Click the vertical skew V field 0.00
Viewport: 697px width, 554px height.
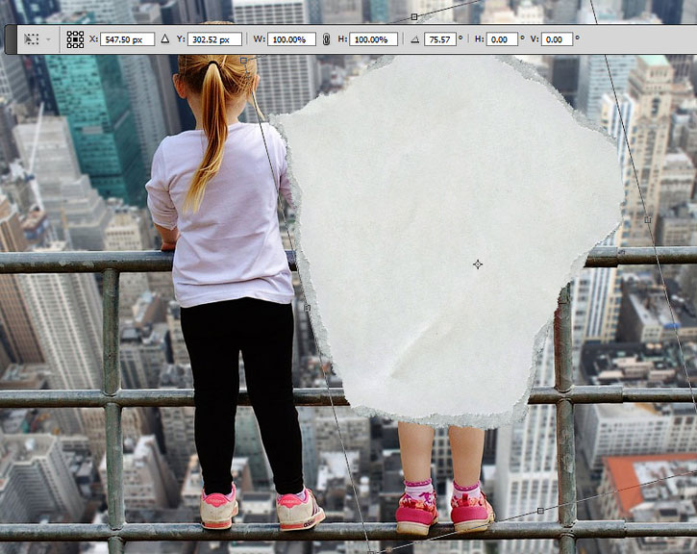[557, 39]
